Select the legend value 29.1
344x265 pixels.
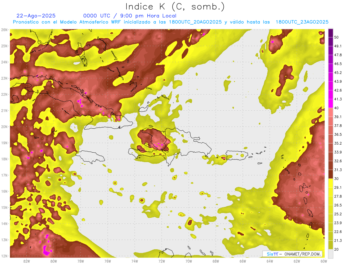coord(338,188)
